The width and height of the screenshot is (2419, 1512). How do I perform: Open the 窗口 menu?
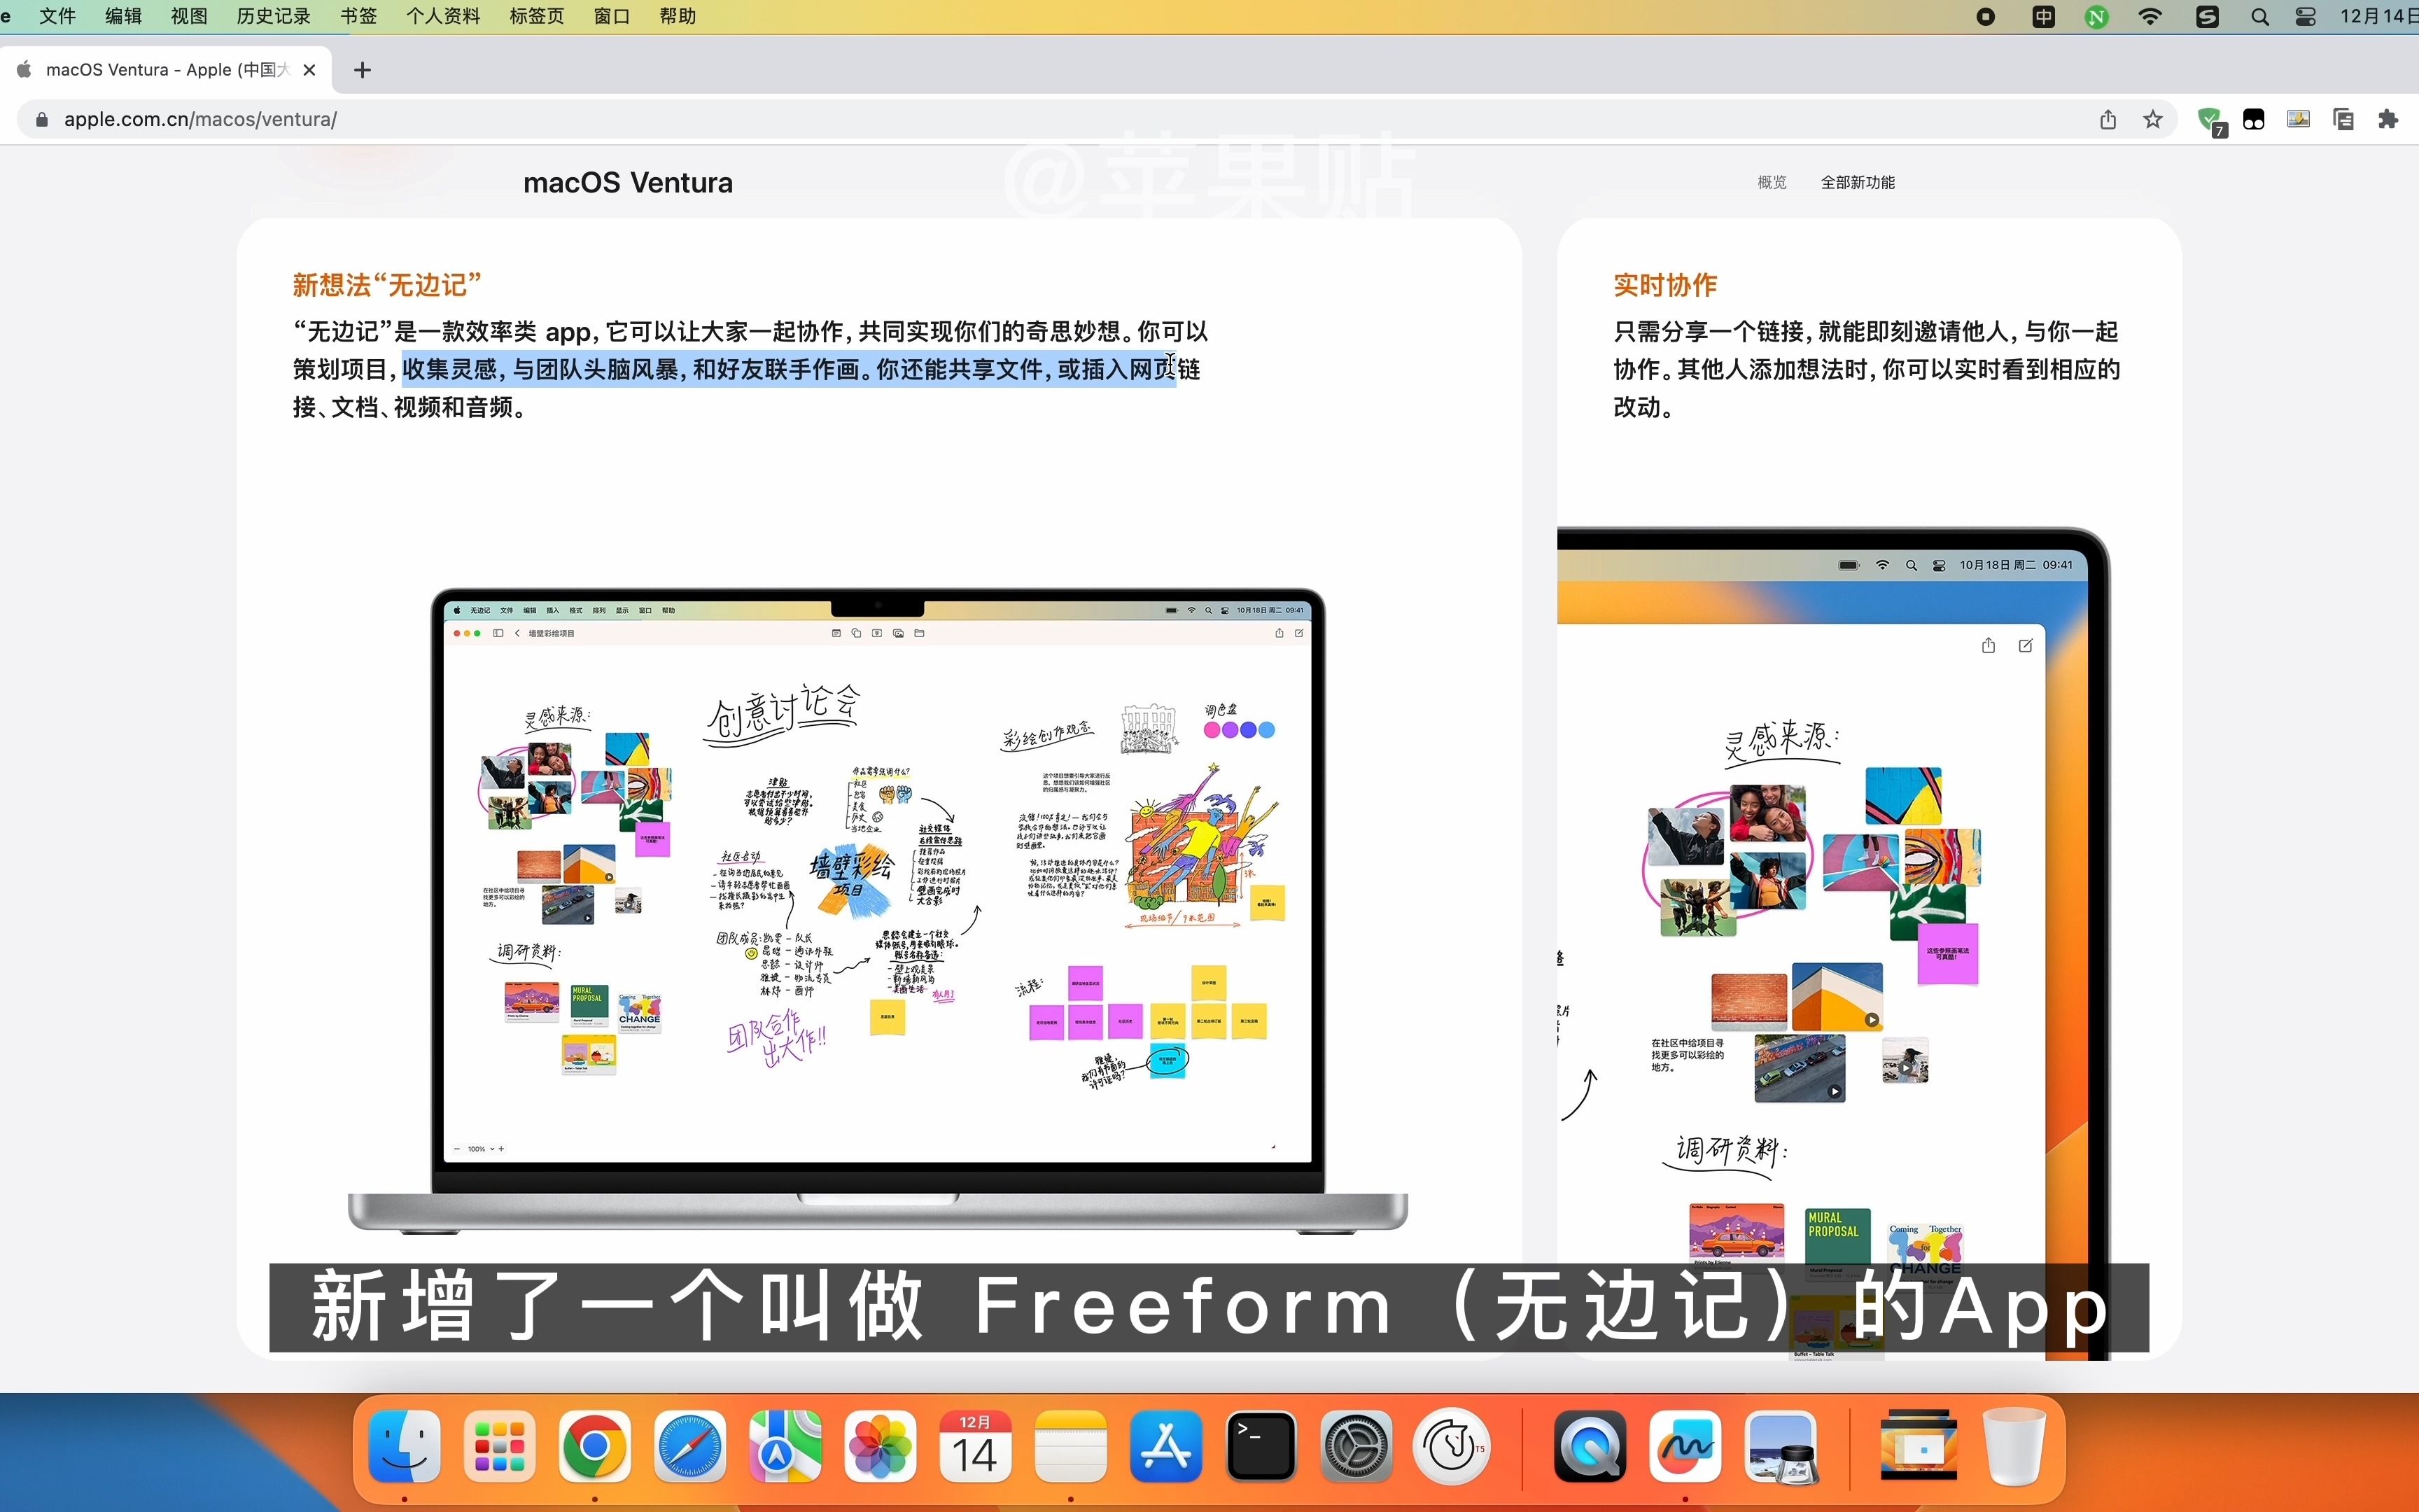tap(612, 16)
